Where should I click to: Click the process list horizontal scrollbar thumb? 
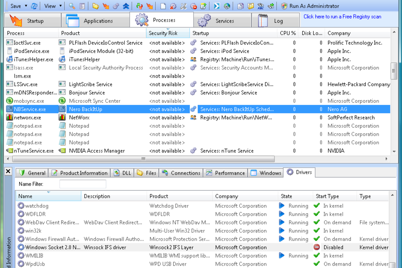coord(143,159)
